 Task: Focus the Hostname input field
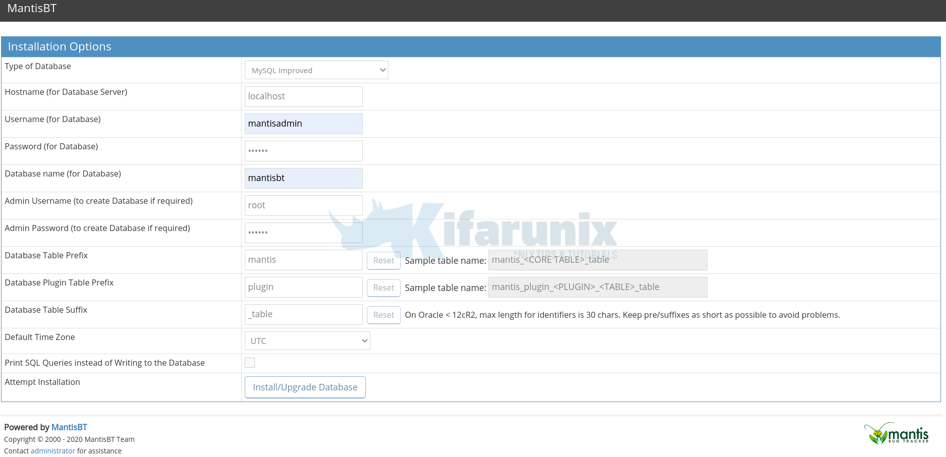pos(303,96)
